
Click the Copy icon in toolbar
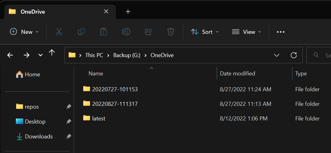81,32
